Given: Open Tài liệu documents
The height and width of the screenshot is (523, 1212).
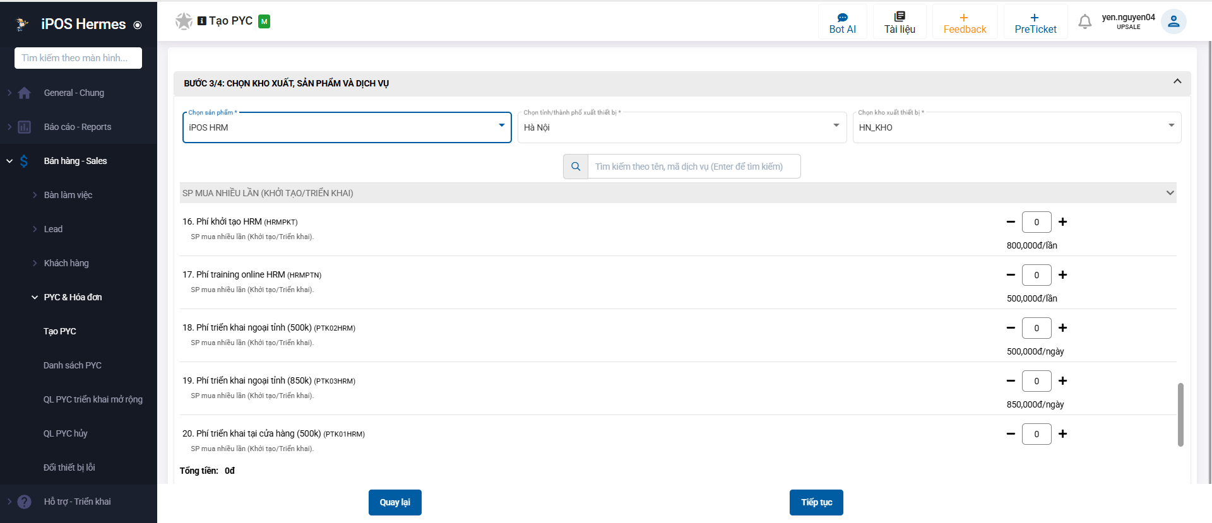Looking at the screenshot, I should [x=900, y=23].
